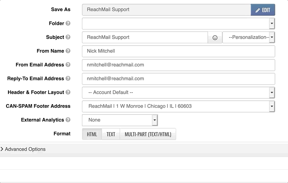Click the From Email Address field
Image resolution: width=288 pixels, height=183 pixels.
178,65
